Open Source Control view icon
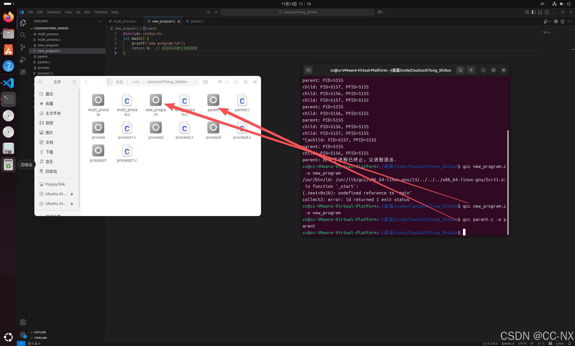 pos(23,47)
